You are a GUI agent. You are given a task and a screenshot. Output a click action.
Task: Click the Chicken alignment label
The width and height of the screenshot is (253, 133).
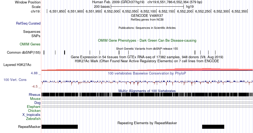tap(34, 111)
